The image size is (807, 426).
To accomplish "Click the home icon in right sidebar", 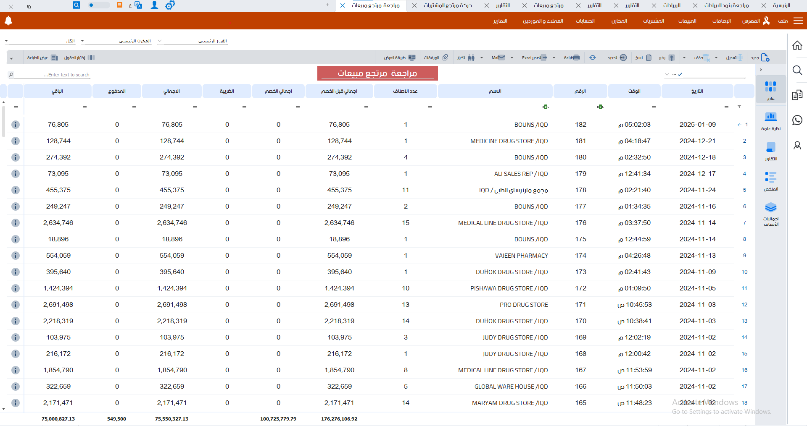I will click(797, 45).
